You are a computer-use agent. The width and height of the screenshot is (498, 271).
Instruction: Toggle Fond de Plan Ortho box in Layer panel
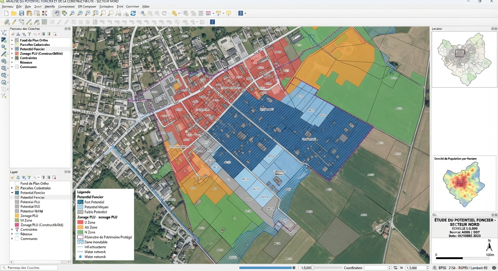(17, 183)
